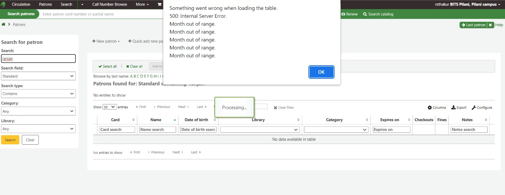Click the Columns gear icon

430,108
